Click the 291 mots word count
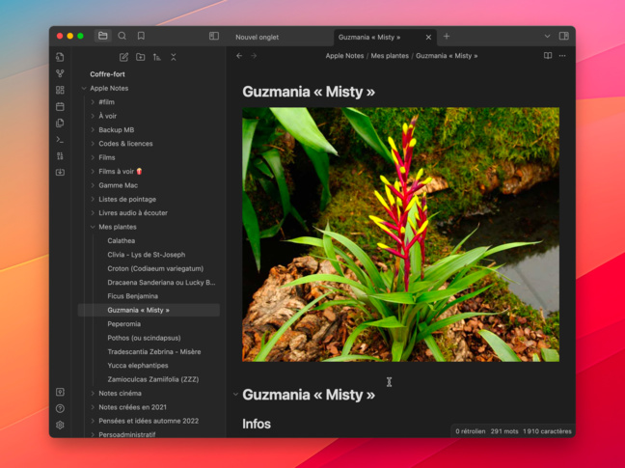The height and width of the screenshot is (468, 625). (504, 431)
